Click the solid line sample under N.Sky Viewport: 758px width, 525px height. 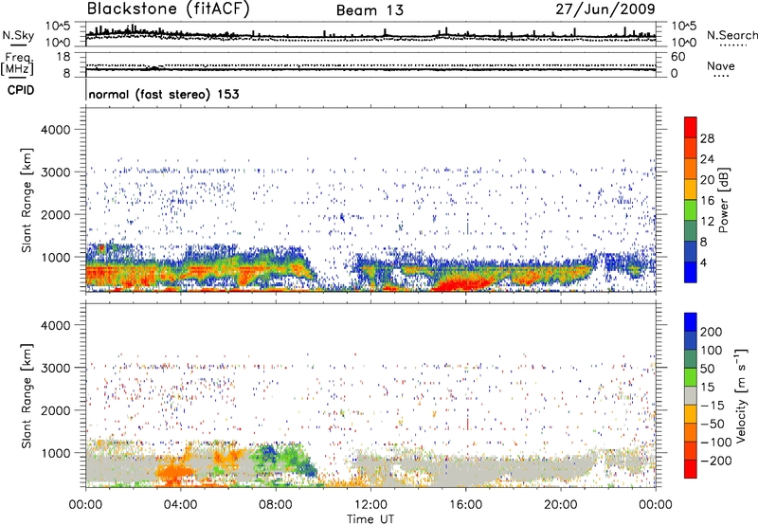tap(18, 45)
